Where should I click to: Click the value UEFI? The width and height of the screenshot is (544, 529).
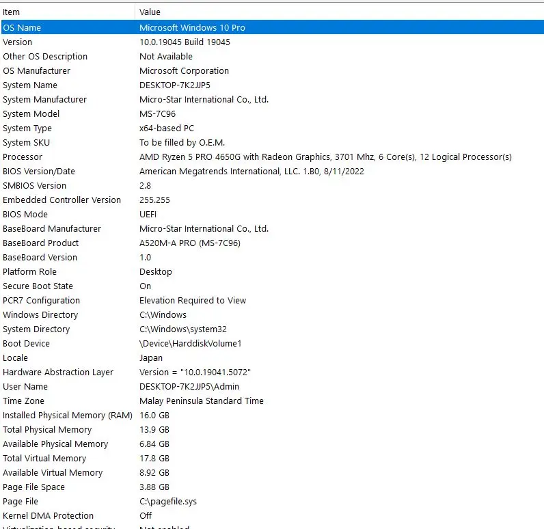coord(148,214)
